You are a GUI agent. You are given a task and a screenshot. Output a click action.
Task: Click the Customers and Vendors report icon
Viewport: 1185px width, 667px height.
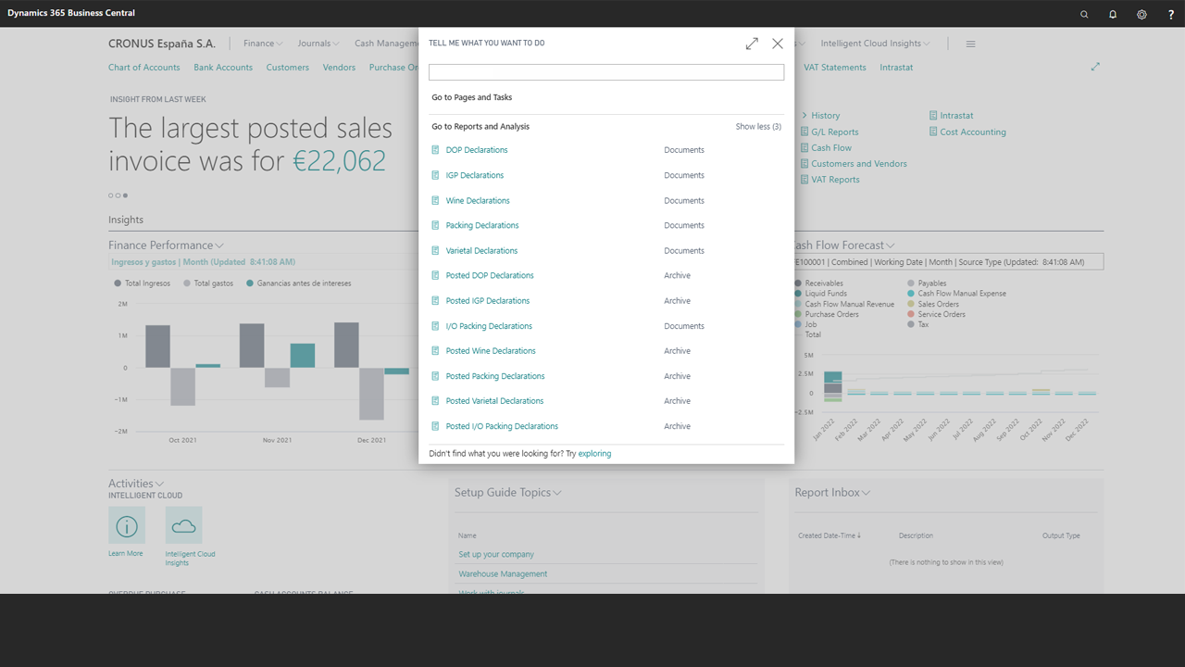click(805, 164)
